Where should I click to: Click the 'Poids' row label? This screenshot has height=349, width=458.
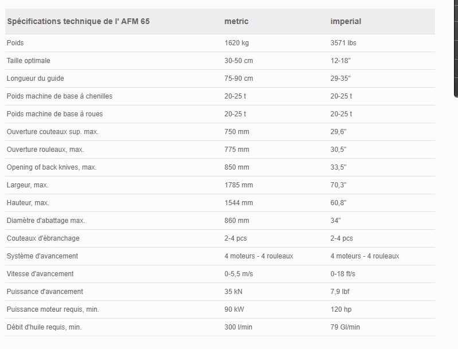tap(15, 43)
